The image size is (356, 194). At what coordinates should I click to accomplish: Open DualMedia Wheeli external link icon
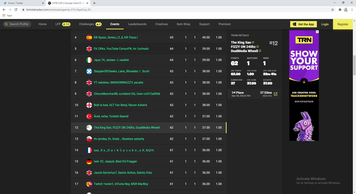click(x=260, y=51)
